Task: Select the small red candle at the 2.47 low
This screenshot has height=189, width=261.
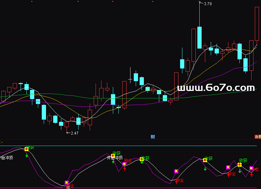Action: coord(67,124)
